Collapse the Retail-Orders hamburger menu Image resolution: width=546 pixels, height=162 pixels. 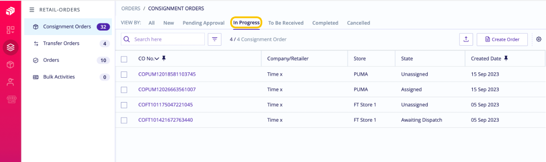tap(32, 9)
